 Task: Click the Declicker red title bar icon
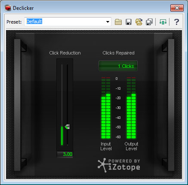coord(8,8)
